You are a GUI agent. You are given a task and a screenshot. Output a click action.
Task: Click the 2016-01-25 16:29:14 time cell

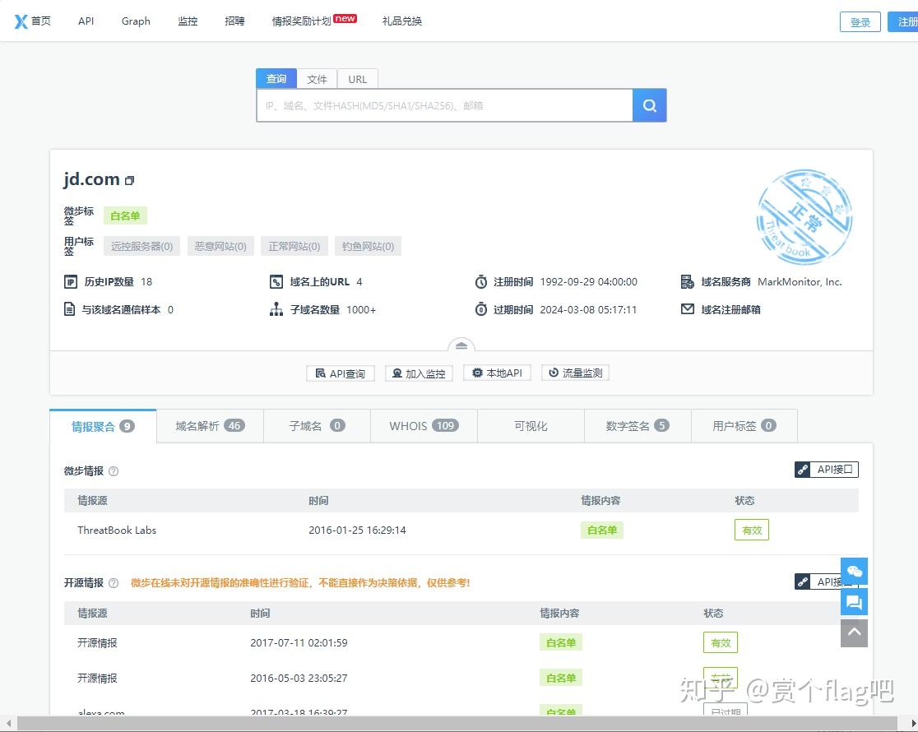pyautogui.click(x=357, y=530)
